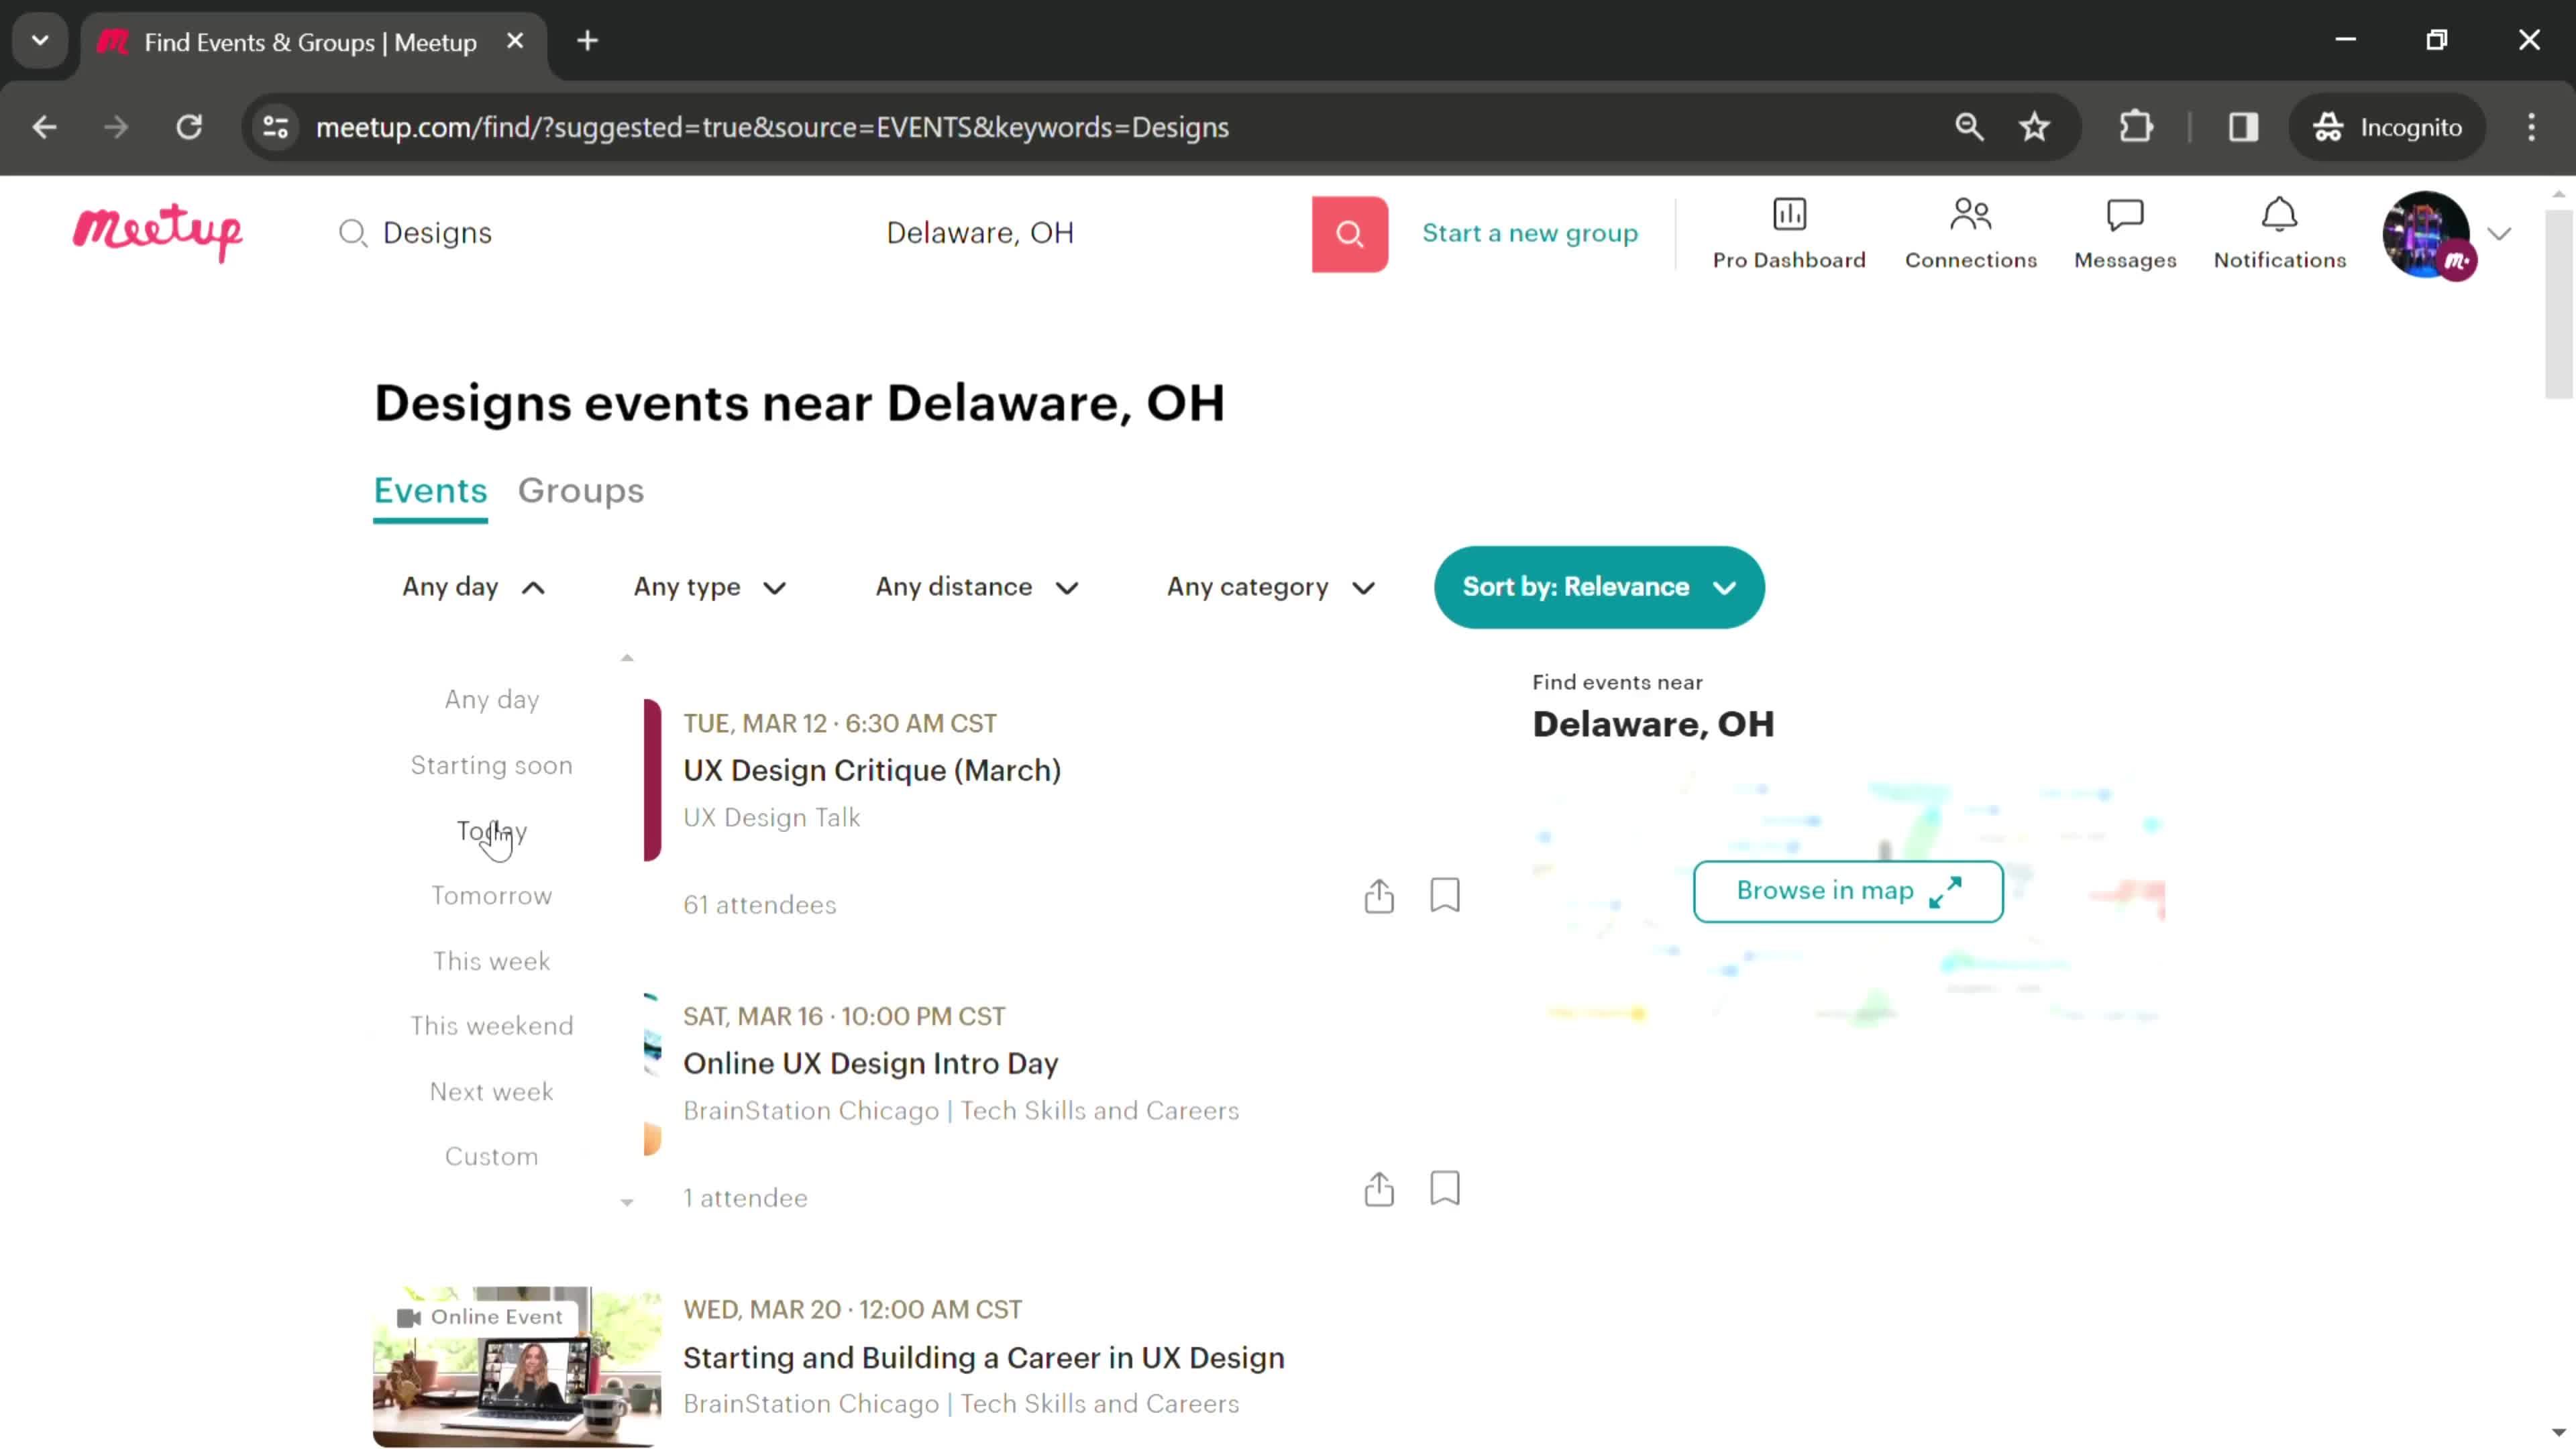The width and height of the screenshot is (2576, 1449).
Task: Bookmark Online UX Design Intro Day event
Action: click(x=1445, y=1188)
